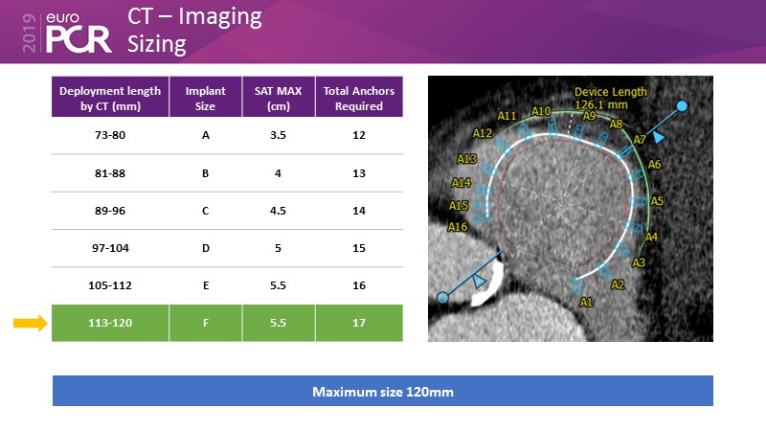Click the blue triangle marker near anchor A7

pos(658,139)
